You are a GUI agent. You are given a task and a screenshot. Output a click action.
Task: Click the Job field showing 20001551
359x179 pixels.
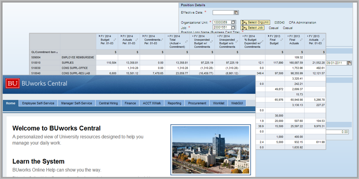[222, 27]
